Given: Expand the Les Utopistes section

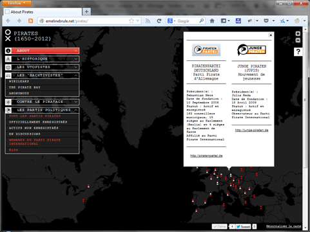Looking at the screenshot, I should [x=43, y=67].
